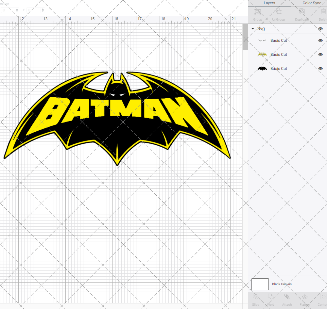Hide the entire Svg group

point(320,29)
